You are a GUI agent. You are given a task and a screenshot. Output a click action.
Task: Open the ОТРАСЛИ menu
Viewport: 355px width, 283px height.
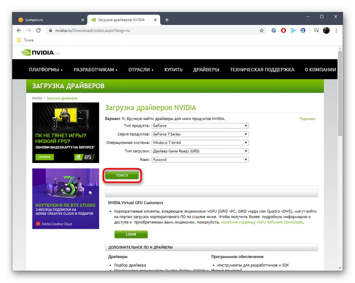pyautogui.click(x=141, y=70)
